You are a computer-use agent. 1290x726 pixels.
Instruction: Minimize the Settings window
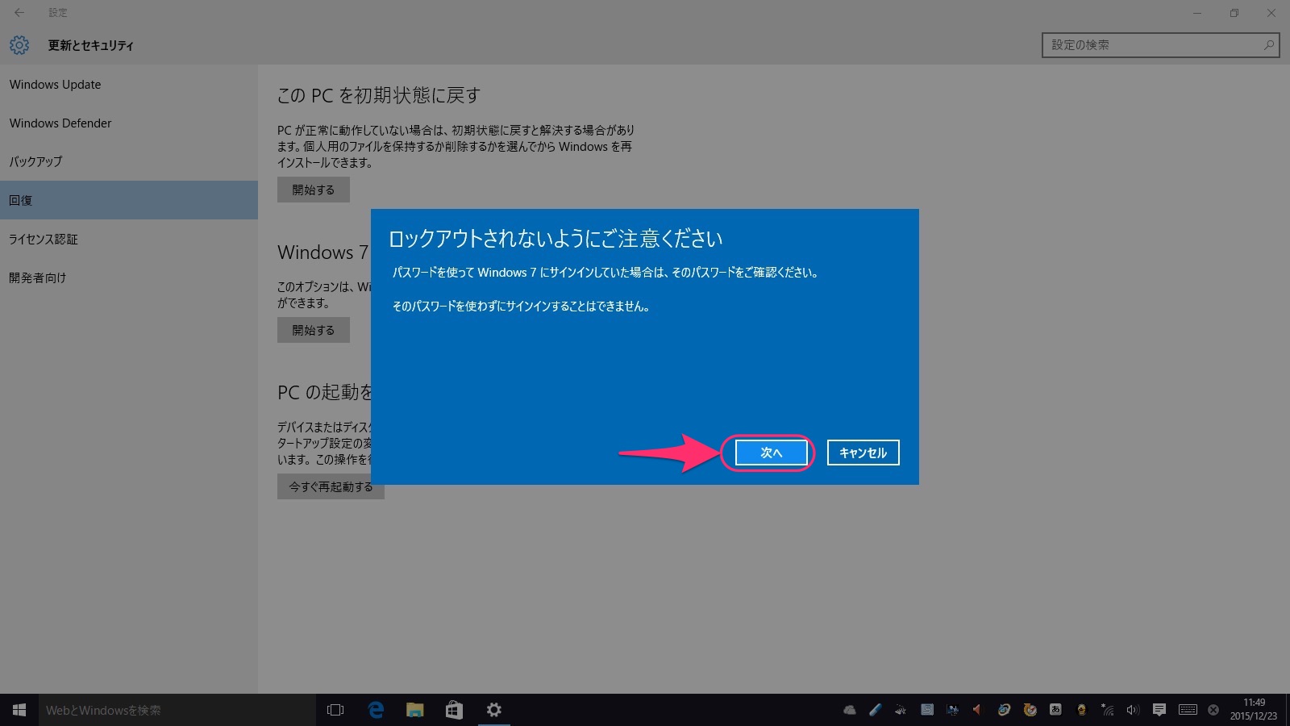point(1197,13)
